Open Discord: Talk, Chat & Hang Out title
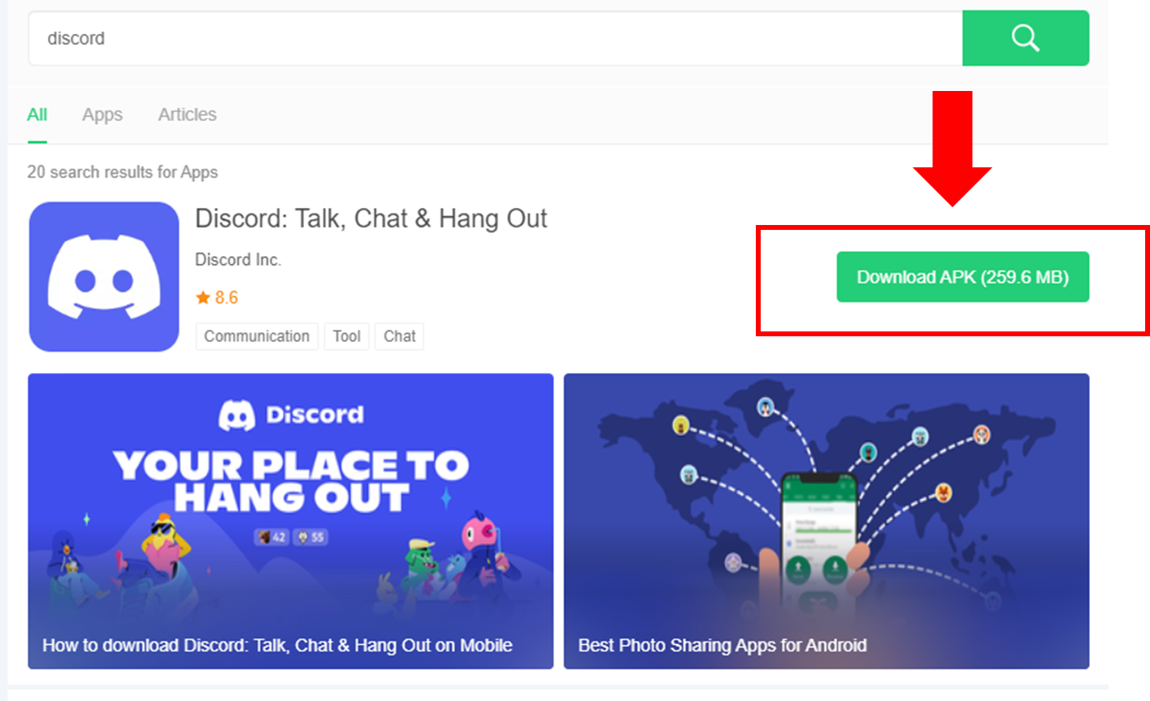The image size is (1150, 701). [371, 219]
